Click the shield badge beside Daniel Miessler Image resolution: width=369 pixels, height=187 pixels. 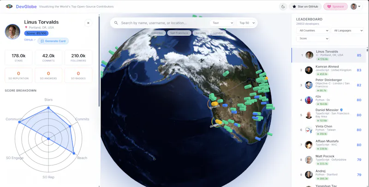[341, 110]
